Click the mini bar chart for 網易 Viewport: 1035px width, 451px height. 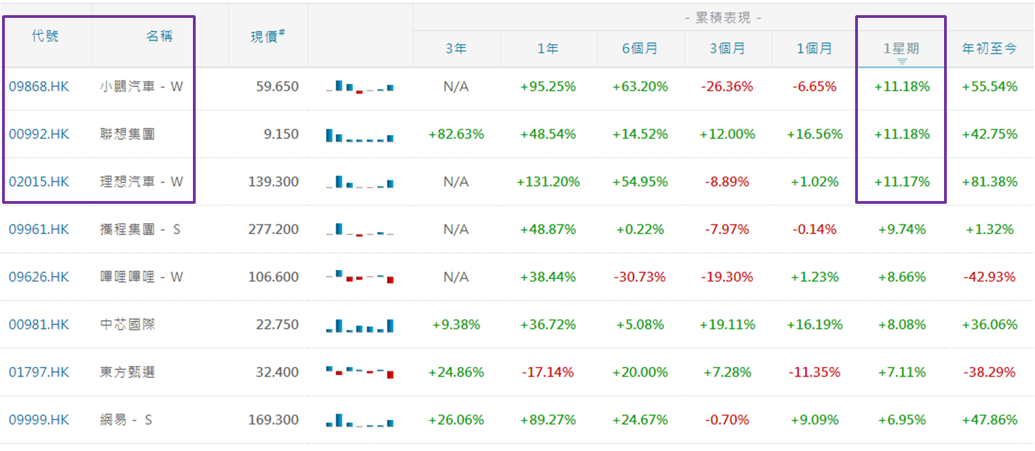tap(360, 420)
